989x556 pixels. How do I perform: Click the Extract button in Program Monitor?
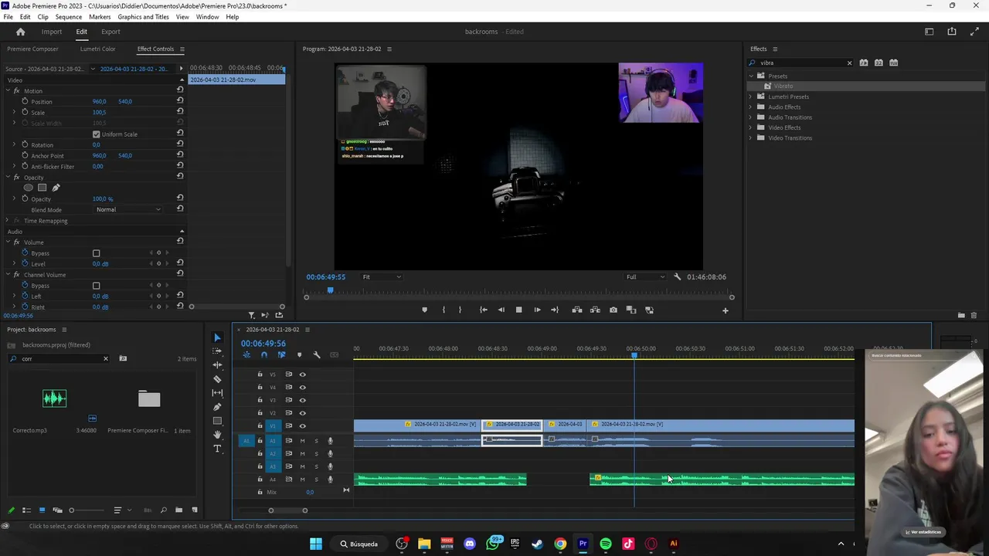tap(595, 310)
